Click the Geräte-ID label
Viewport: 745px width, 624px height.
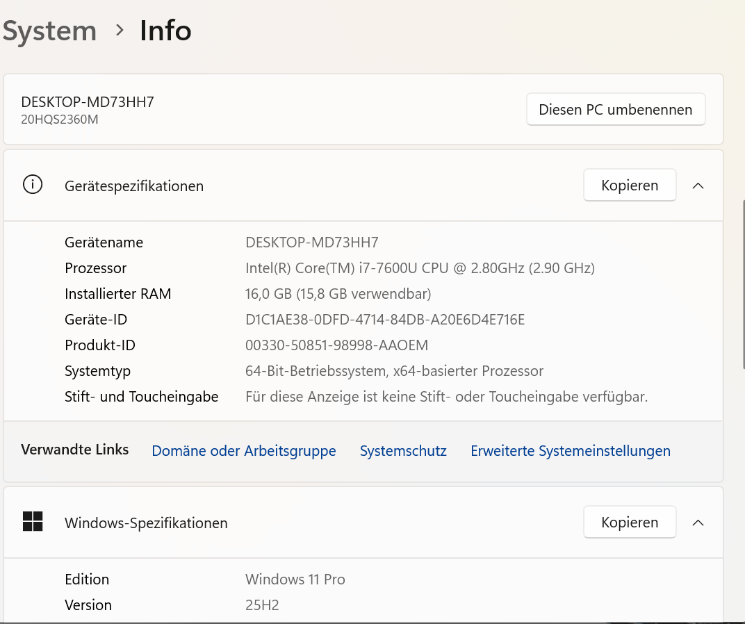96,320
